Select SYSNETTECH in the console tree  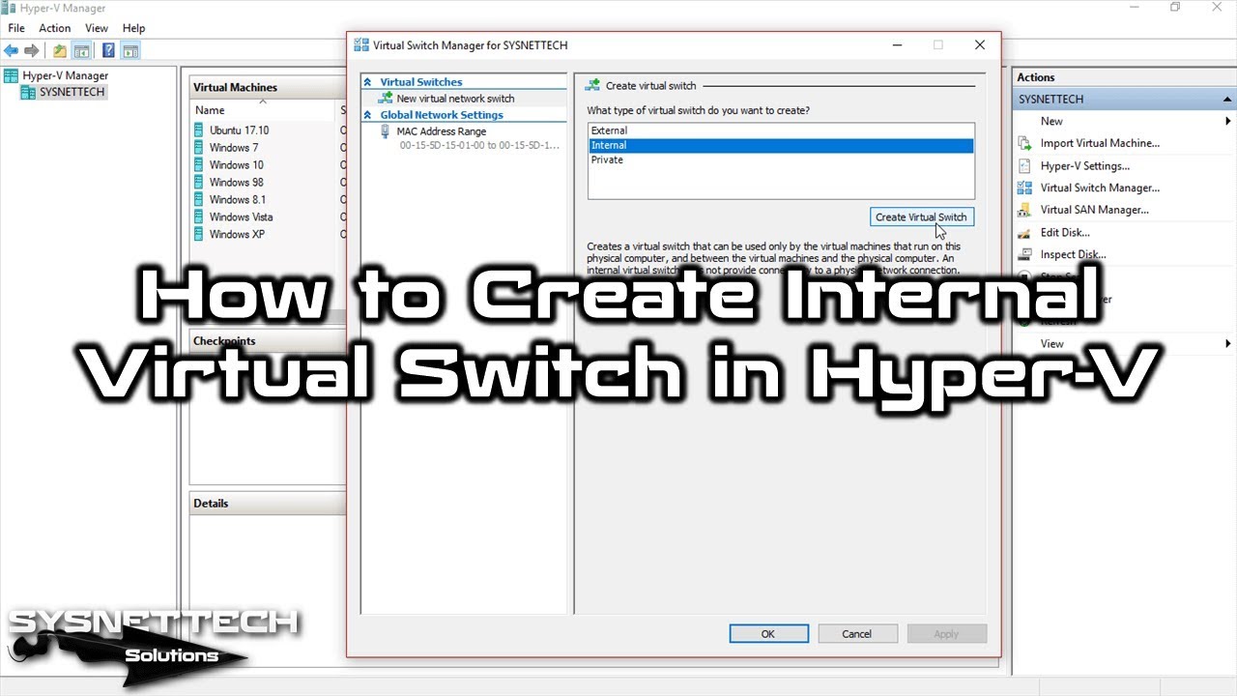(72, 92)
